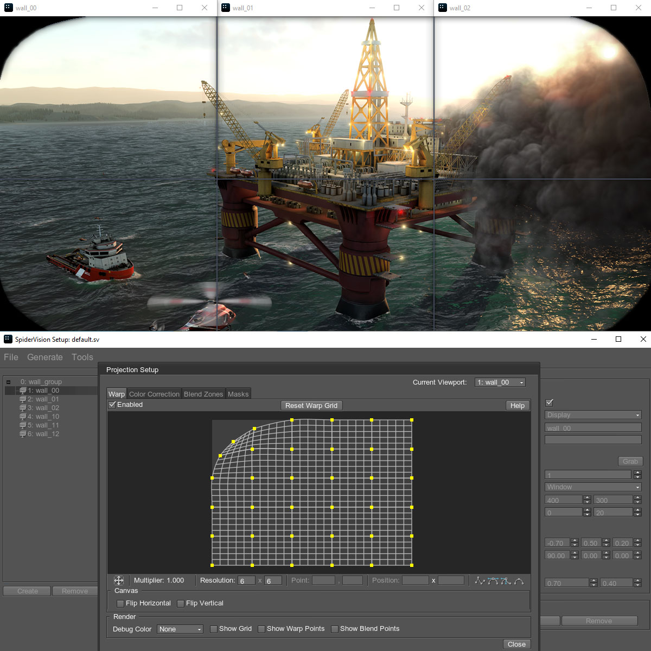Click the Help button
The image size is (651, 651).
[x=517, y=406]
